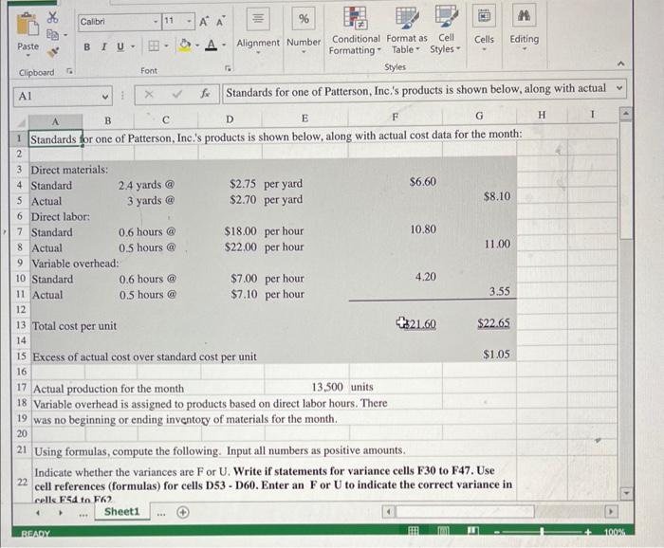
Task: Open Clipboard dialog launcher
Action: coord(69,72)
